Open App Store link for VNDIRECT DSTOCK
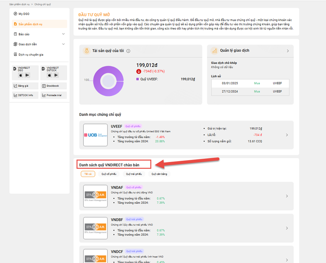Screen dimensions: 326x263 coord(49,75)
